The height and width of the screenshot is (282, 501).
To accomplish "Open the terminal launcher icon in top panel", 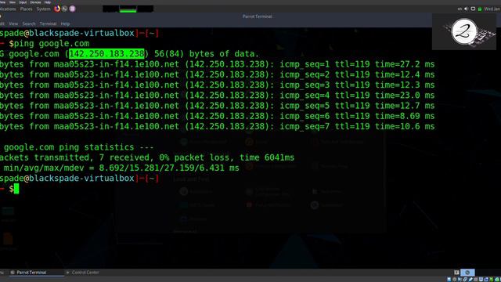I will [65, 9].
